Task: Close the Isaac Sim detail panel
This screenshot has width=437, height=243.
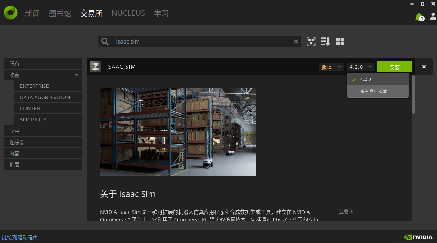Action: (424, 67)
